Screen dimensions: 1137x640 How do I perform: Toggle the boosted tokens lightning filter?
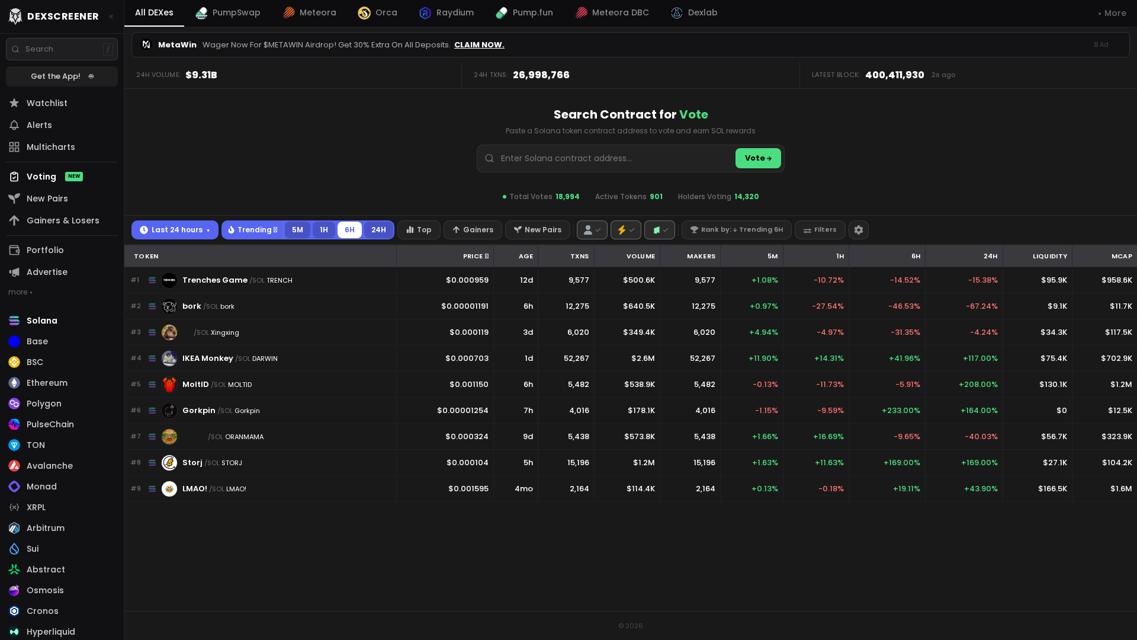625,230
